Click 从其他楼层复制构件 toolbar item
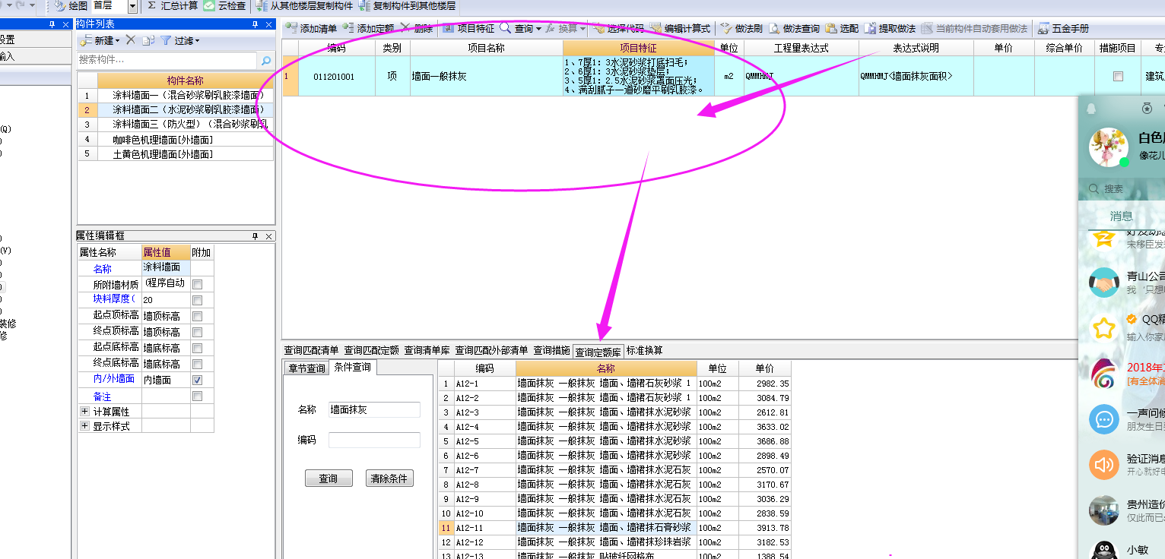 303,6
